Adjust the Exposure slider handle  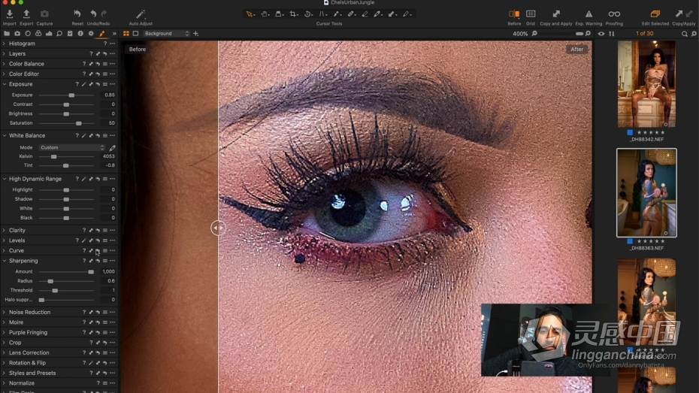pyautogui.click(x=71, y=95)
